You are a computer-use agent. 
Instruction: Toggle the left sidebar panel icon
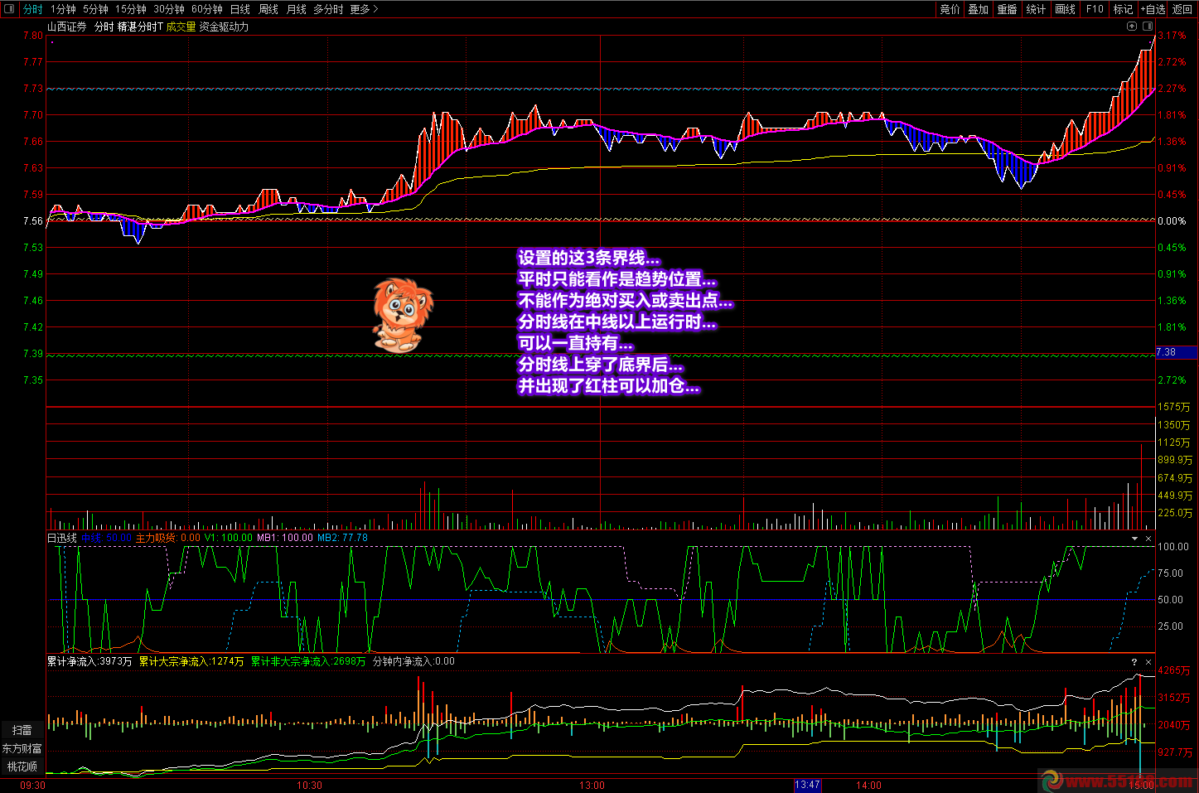9,9
